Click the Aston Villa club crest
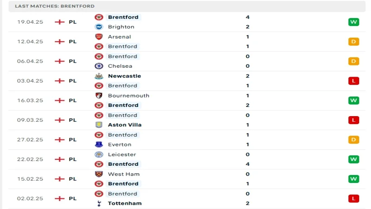Image resolution: width=371 pixels, height=209 pixels. click(99, 125)
